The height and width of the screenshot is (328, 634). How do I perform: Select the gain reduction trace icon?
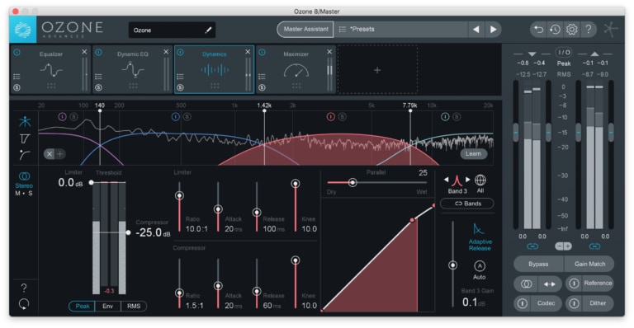pyautogui.click(x=24, y=154)
